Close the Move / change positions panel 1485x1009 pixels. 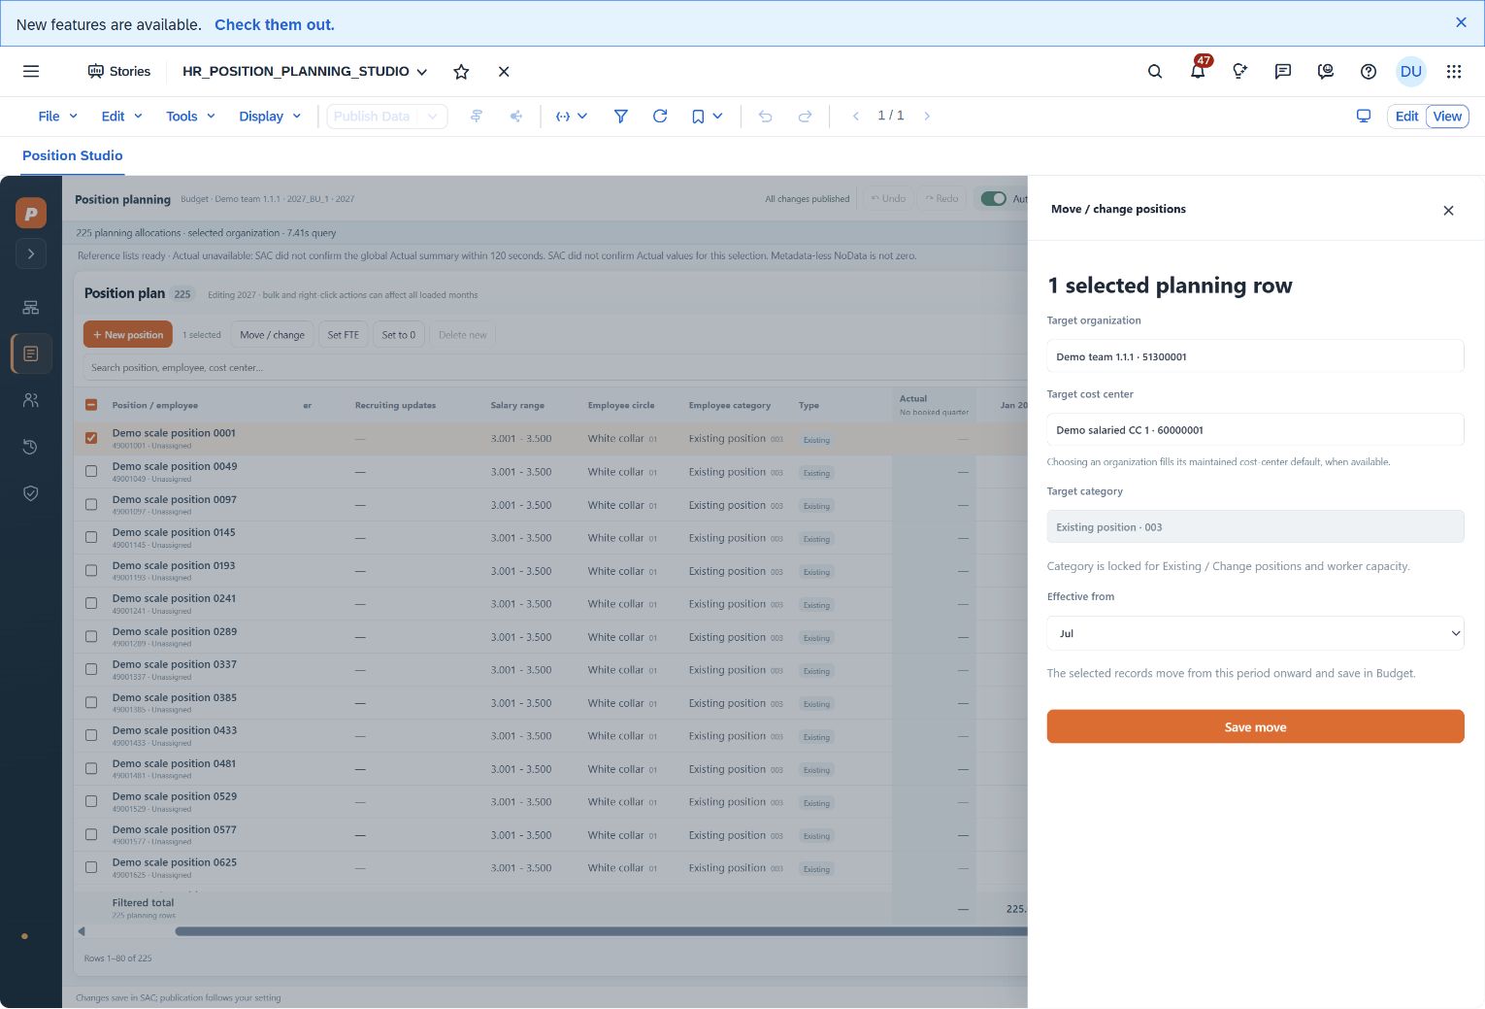pos(1448,210)
